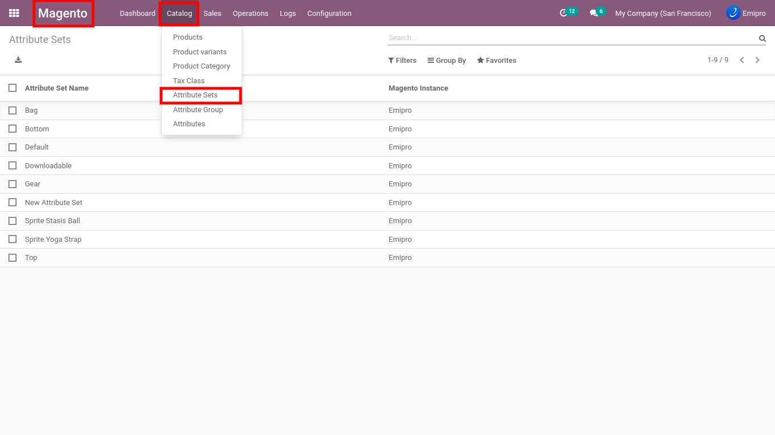Open the Operations menu
775x435 pixels.
click(250, 13)
